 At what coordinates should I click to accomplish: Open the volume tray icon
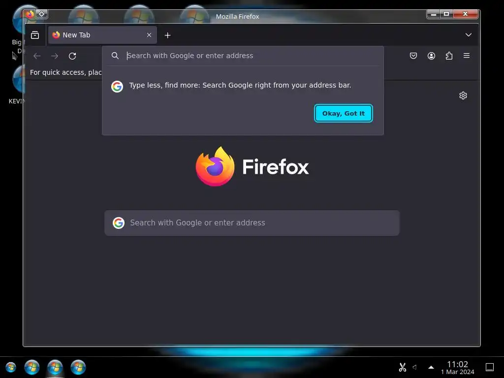(415, 367)
